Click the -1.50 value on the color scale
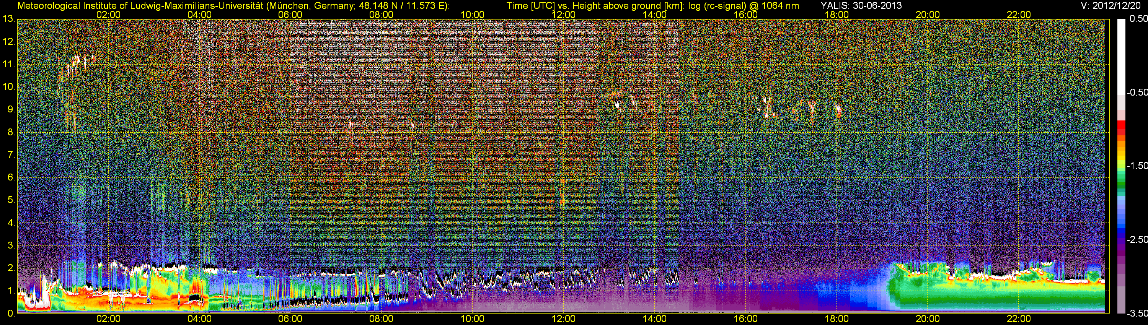Viewport: 1148px width, 325px height. click(x=1137, y=166)
